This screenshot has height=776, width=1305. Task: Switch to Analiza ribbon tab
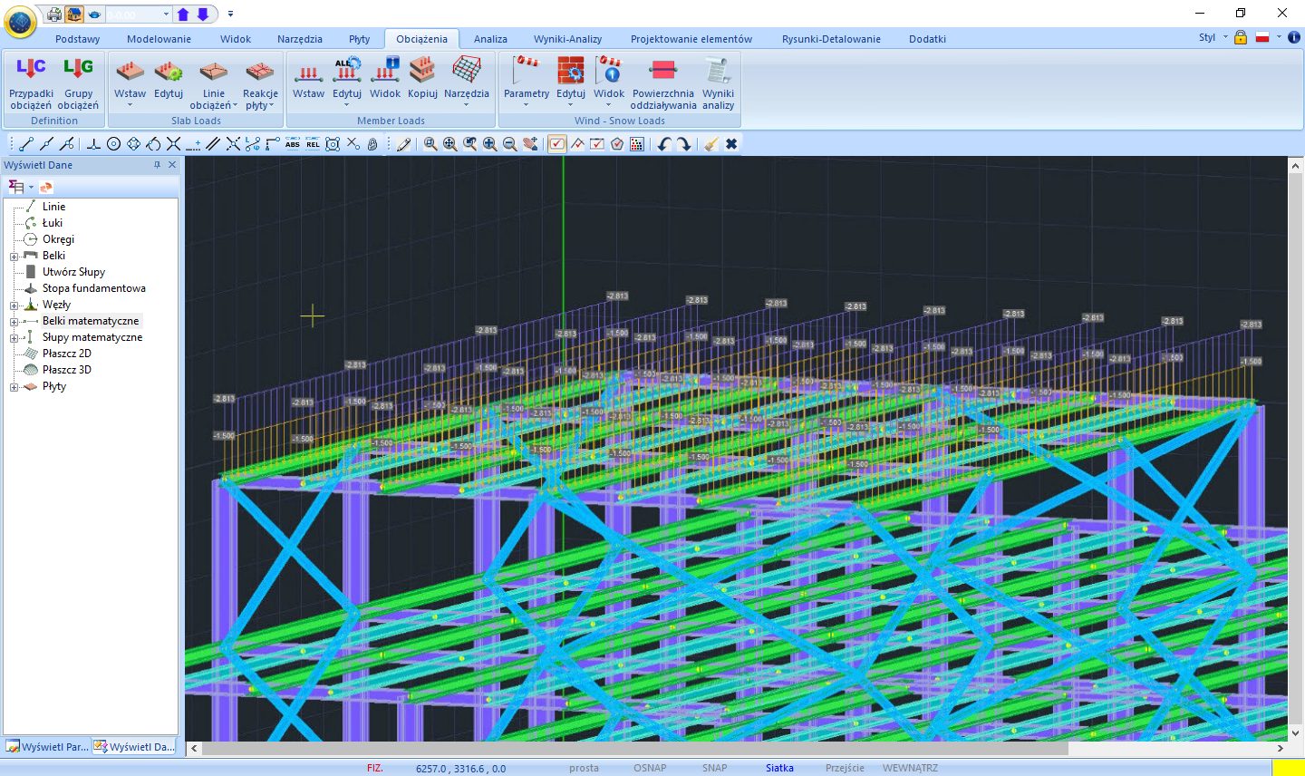click(490, 39)
